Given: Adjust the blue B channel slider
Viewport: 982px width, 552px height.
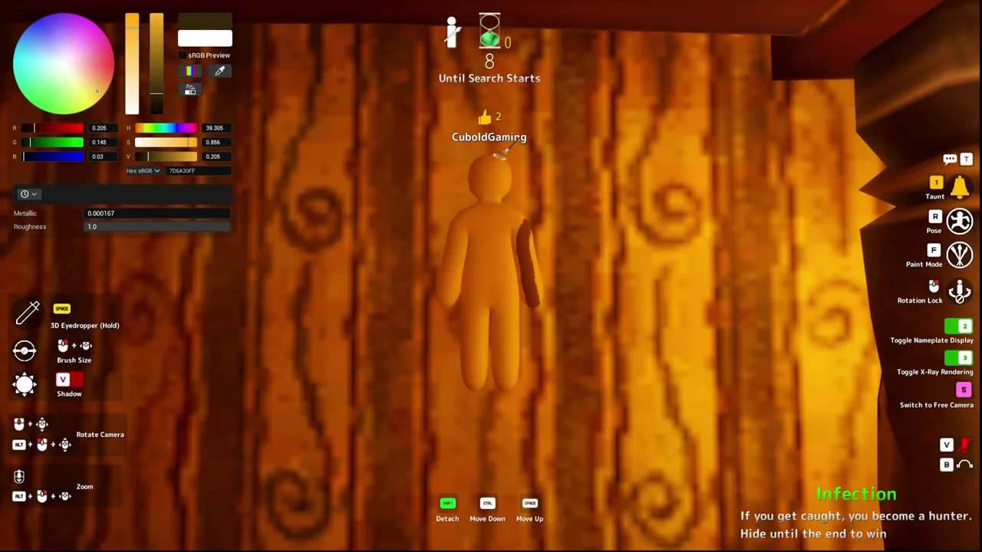Looking at the screenshot, I should click(x=53, y=156).
